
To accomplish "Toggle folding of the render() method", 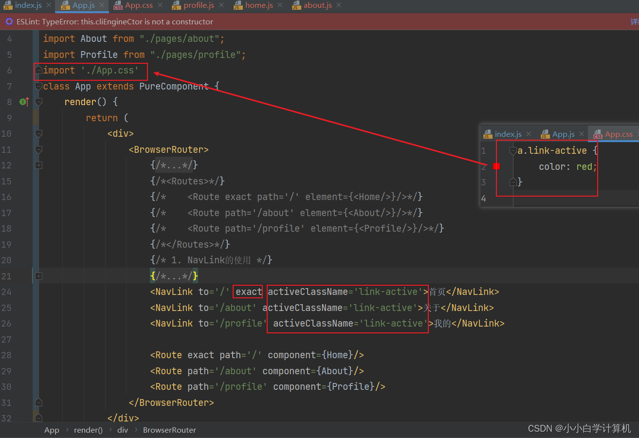I will [38, 102].
